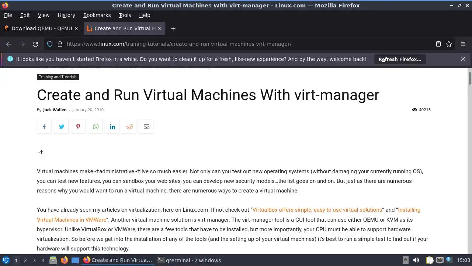Share the article via WhatsApp

[x=96, y=127]
